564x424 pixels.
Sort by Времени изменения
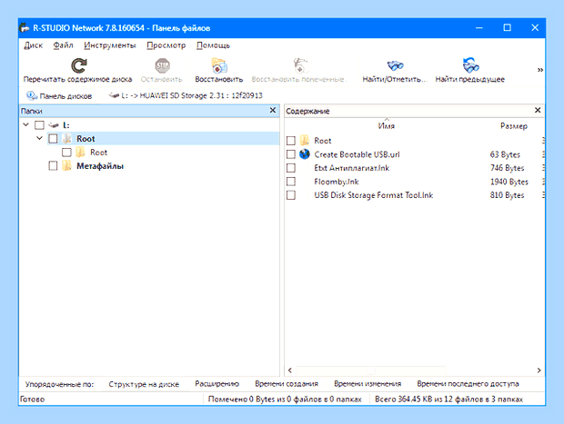[x=368, y=384]
